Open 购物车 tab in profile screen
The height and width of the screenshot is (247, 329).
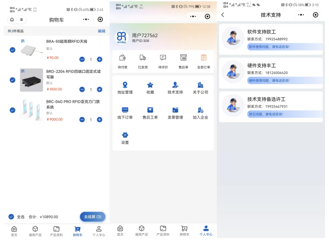(184, 231)
